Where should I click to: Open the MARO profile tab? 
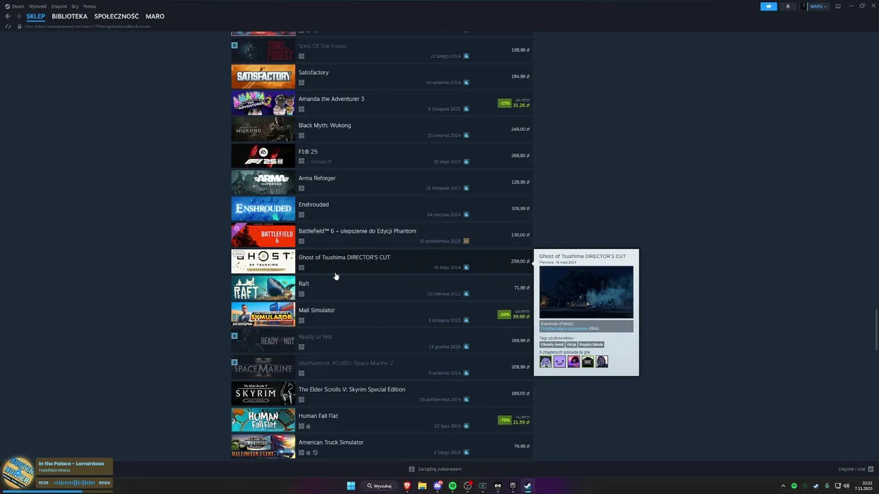click(155, 16)
